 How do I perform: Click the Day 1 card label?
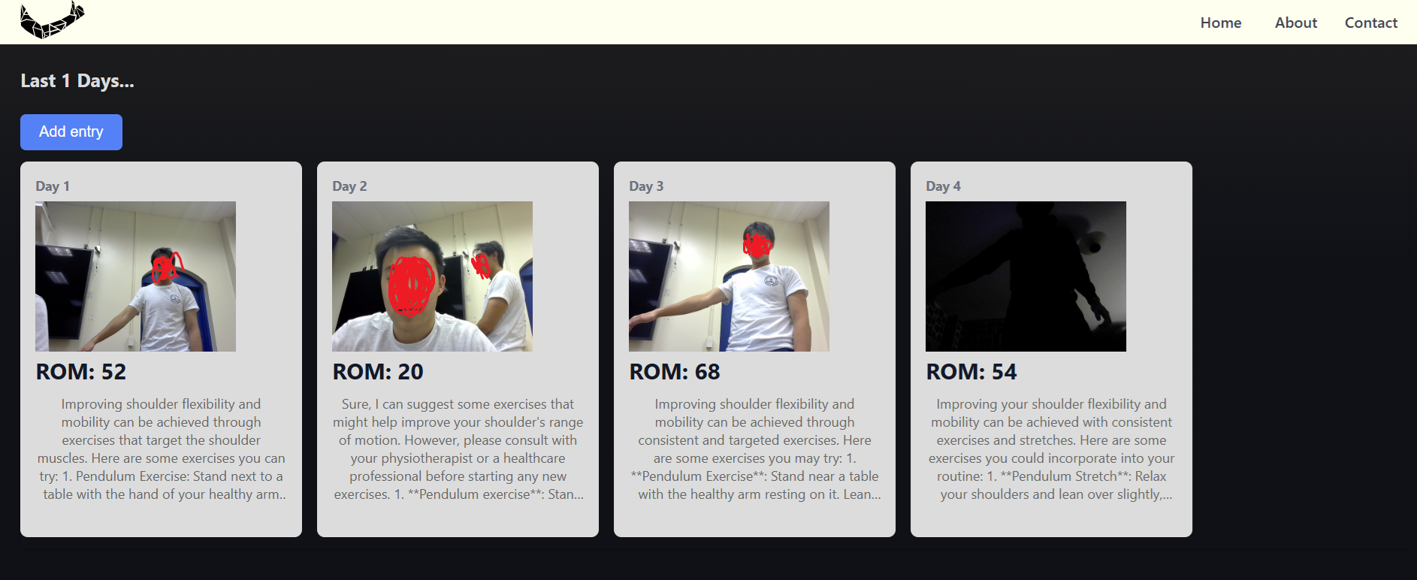(x=53, y=186)
